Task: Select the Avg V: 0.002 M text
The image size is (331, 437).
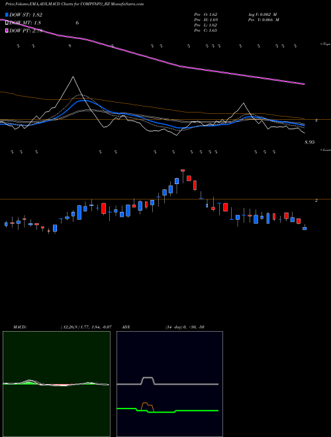Action: click(x=263, y=14)
